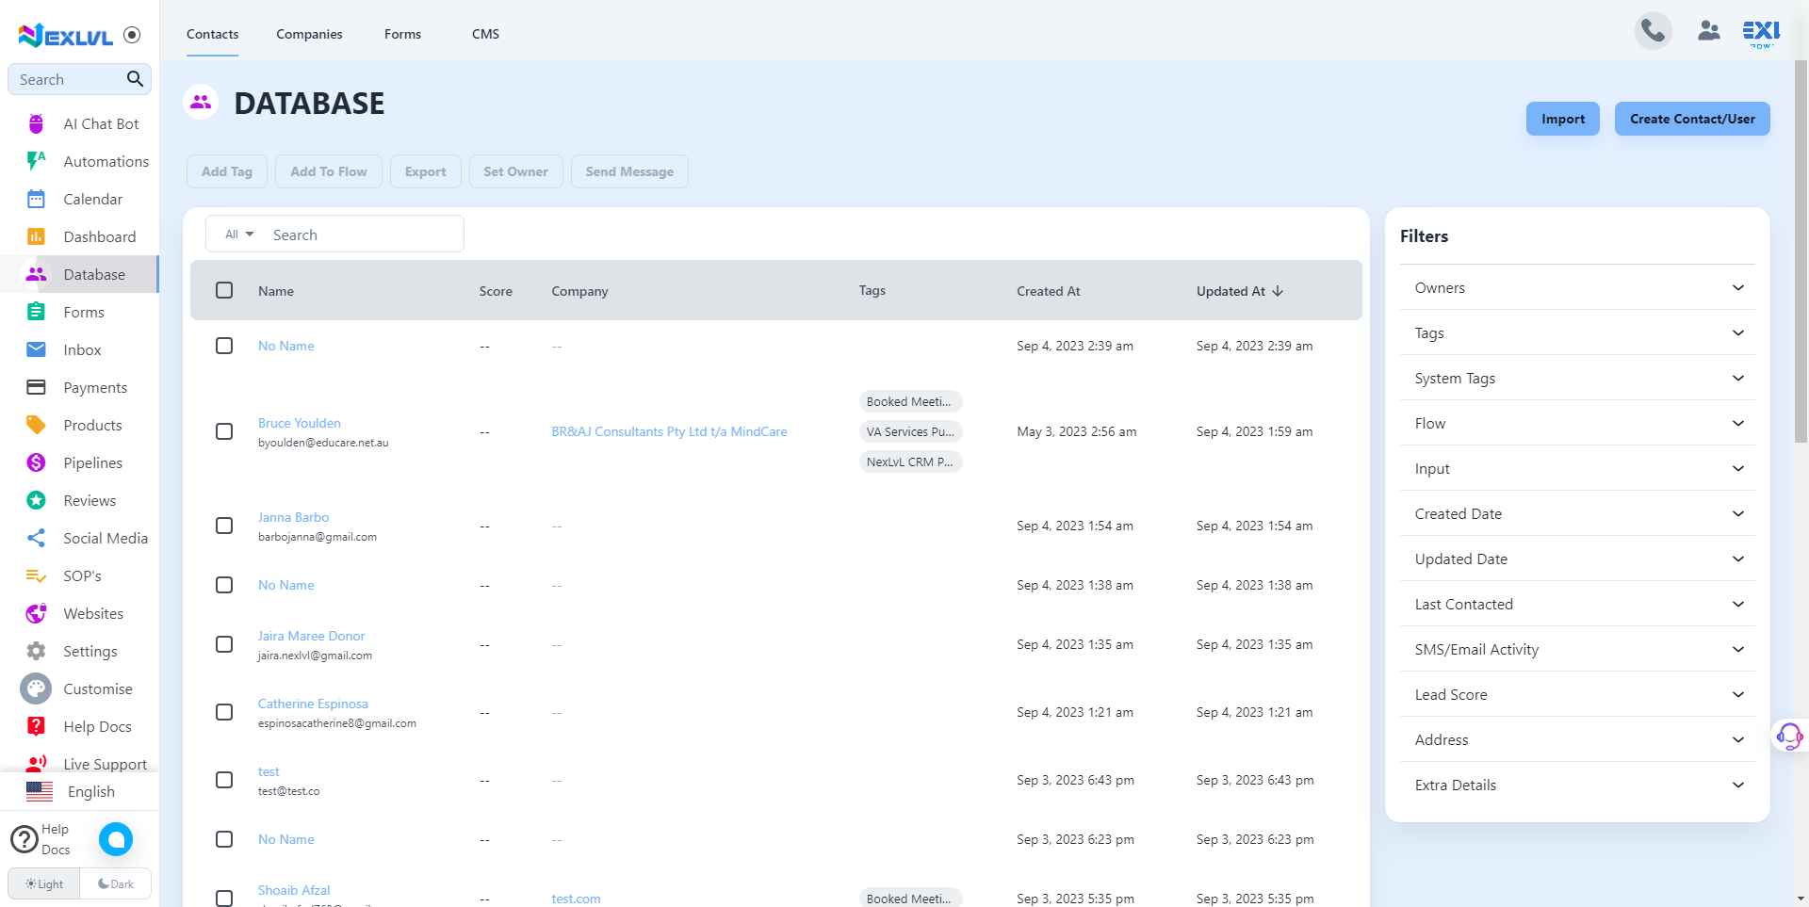The width and height of the screenshot is (1809, 907).
Task: Click the Forms clipboard icon in sidebar
Action: point(36,312)
